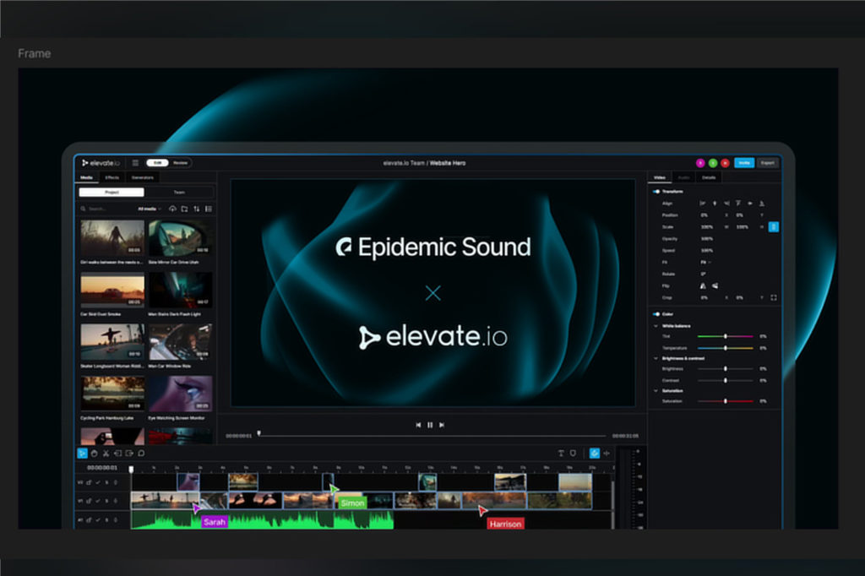Select the scissors cut tool

click(x=106, y=453)
